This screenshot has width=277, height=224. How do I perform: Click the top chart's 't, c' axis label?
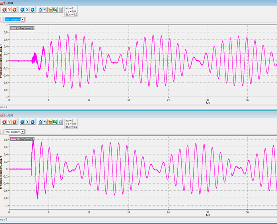(208, 103)
